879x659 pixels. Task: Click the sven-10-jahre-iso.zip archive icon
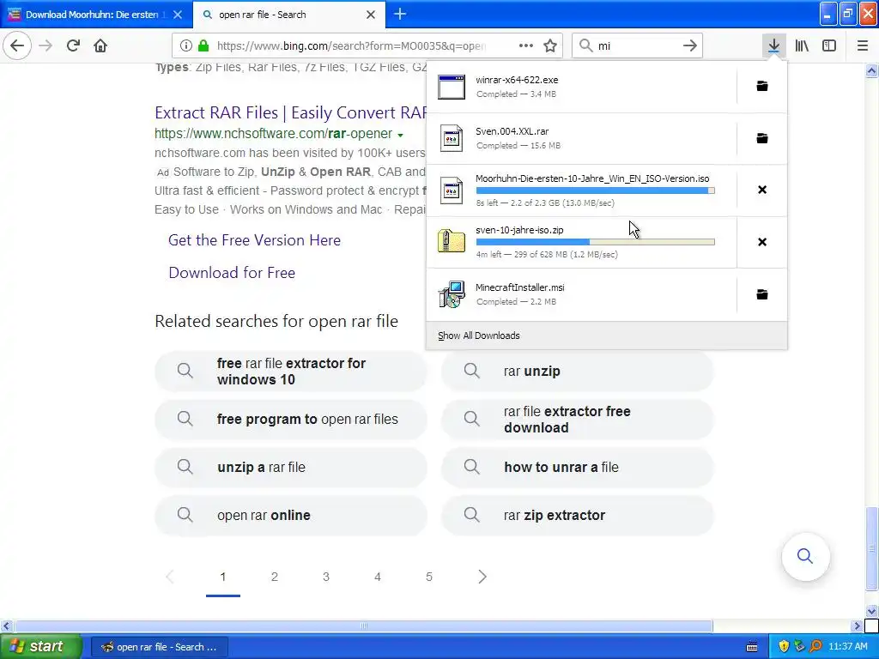[452, 241]
